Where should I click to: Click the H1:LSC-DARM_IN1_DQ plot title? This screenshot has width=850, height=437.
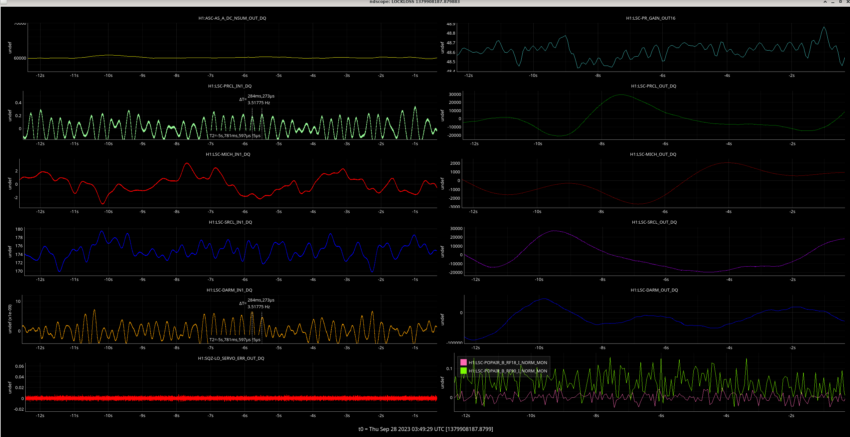pyautogui.click(x=229, y=290)
